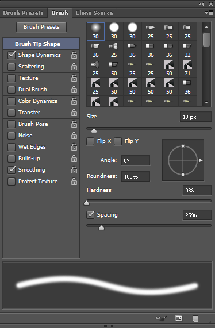Toggle the Smoothing lock icon
Image resolution: width=215 pixels, height=328 pixels.
pos(74,170)
